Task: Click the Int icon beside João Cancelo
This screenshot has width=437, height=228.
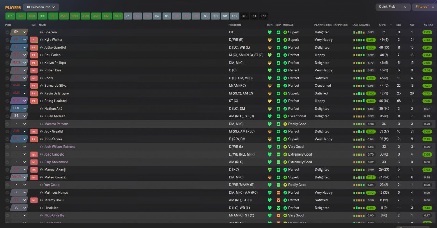Action: click(x=34, y=154)
